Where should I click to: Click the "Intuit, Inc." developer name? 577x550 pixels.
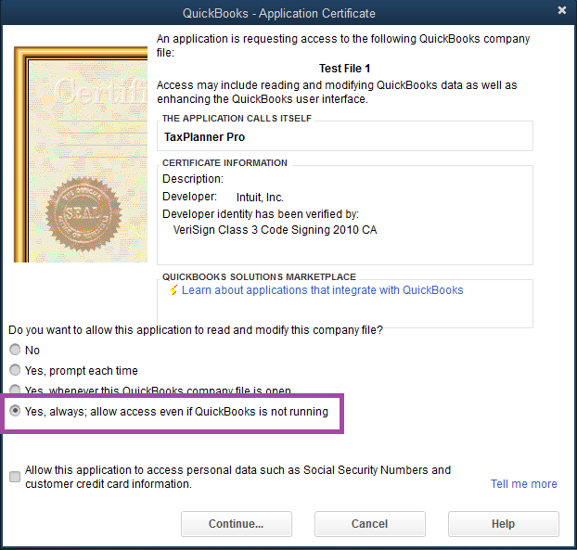[x=260, y=198]
